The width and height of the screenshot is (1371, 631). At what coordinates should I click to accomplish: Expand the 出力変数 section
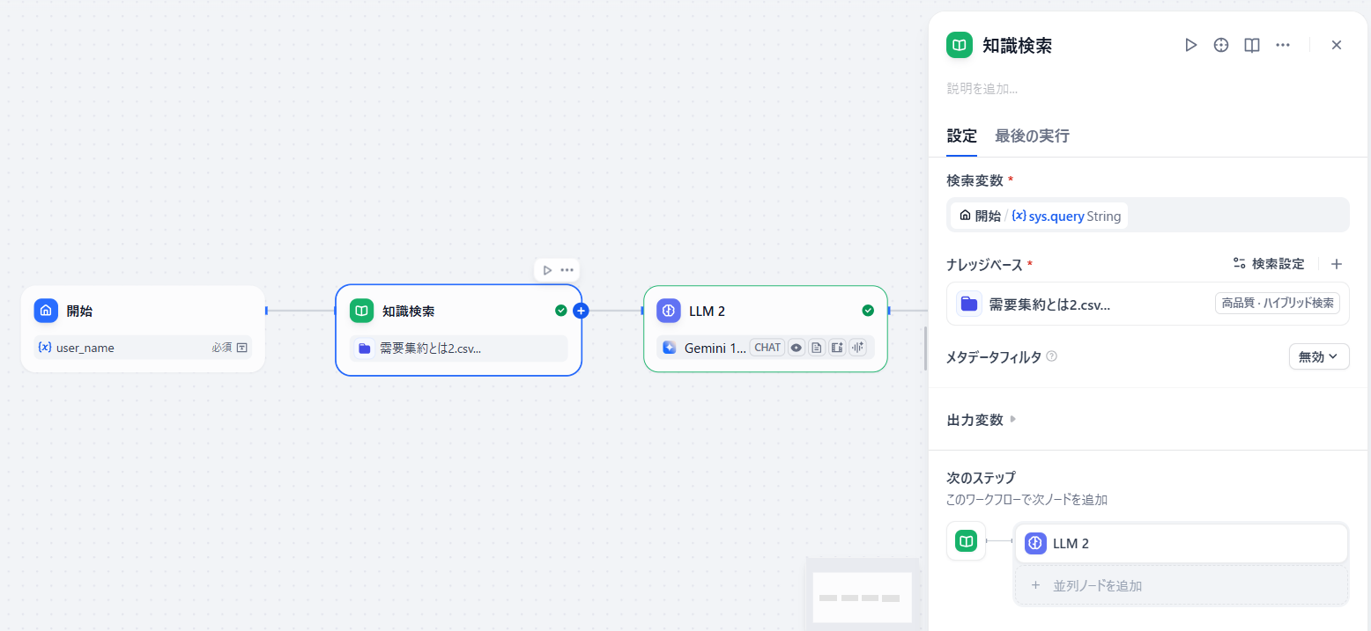(982, 420)
